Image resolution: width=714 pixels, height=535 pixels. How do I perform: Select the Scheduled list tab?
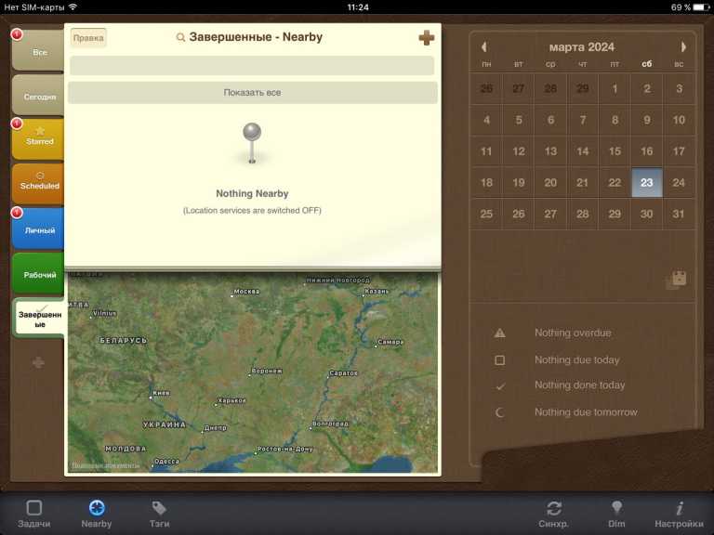click(39, 182)
